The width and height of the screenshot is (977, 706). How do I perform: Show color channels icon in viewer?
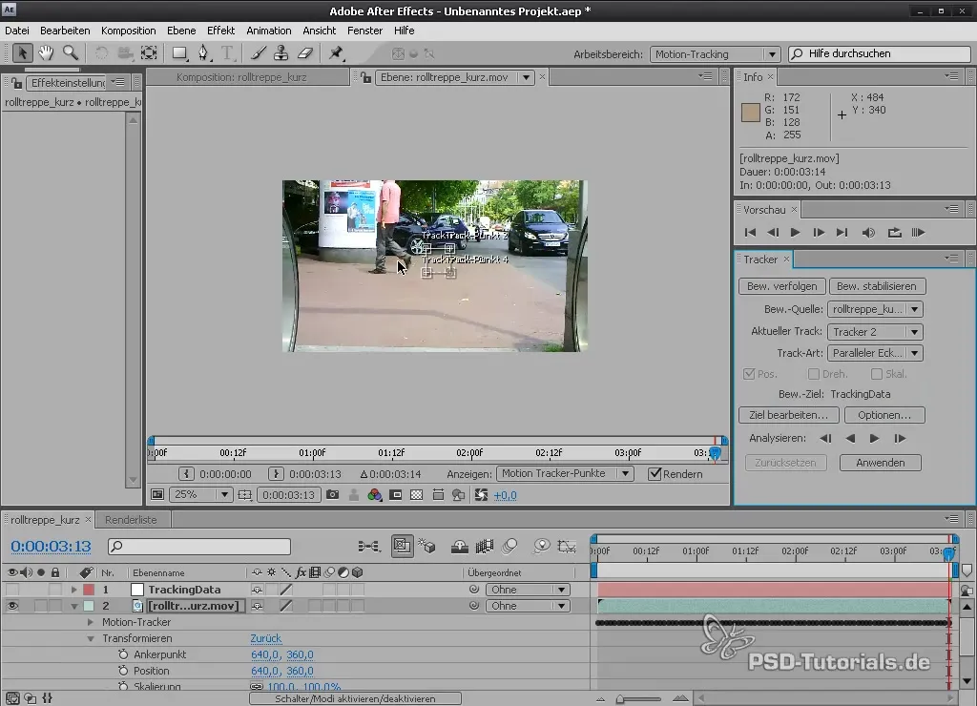tap(374, 495)
